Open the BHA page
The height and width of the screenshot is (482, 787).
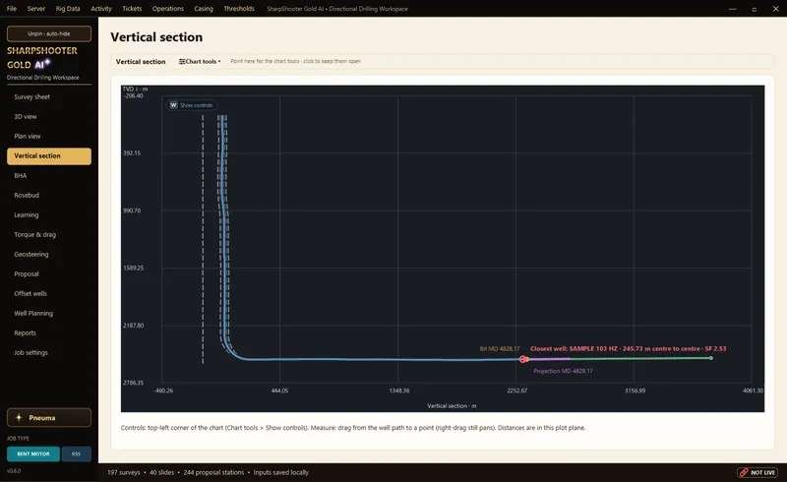(x=49, y=176)
